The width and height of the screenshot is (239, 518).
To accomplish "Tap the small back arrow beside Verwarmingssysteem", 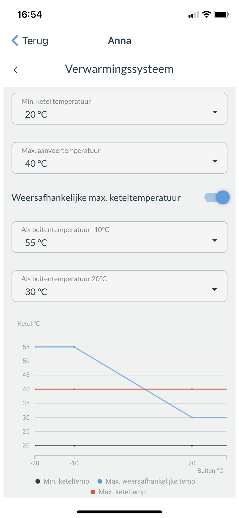I will pyautogui.click(x=16, y=70).
